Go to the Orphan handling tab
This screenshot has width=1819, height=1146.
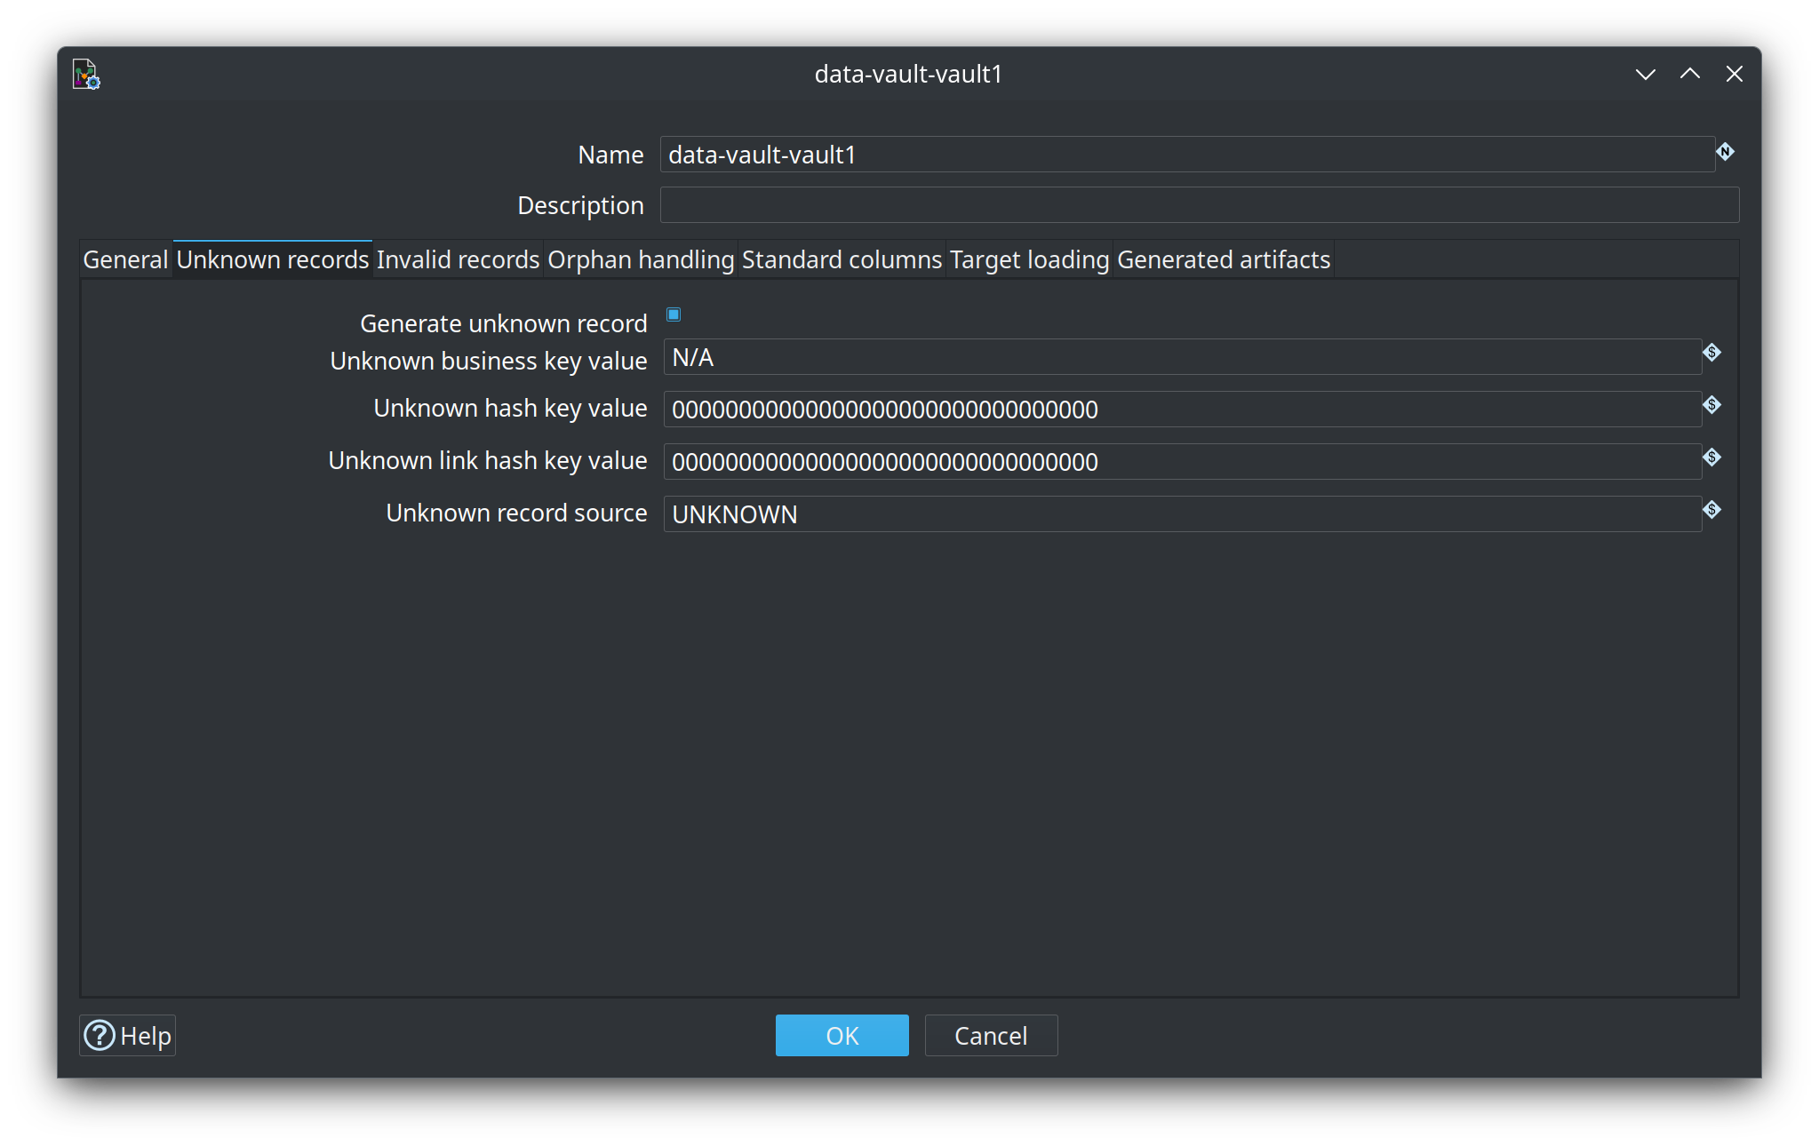click(x=641, y=259)
